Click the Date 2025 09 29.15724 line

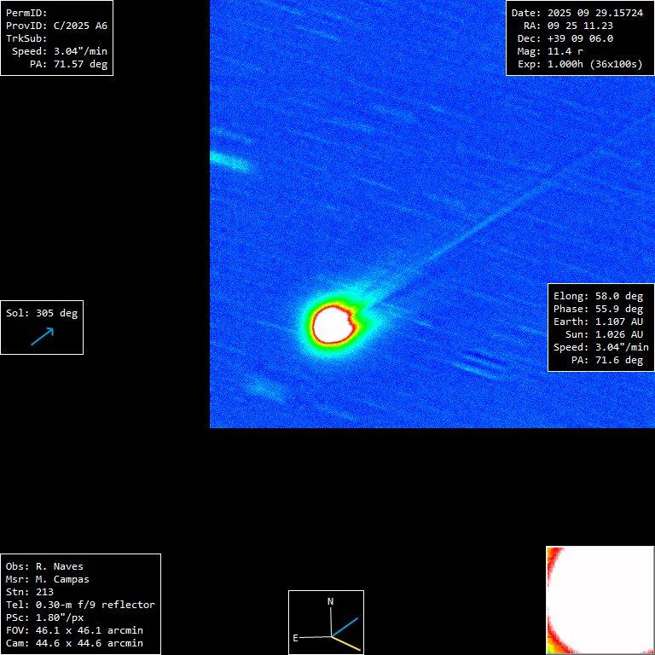coord(577,13)
